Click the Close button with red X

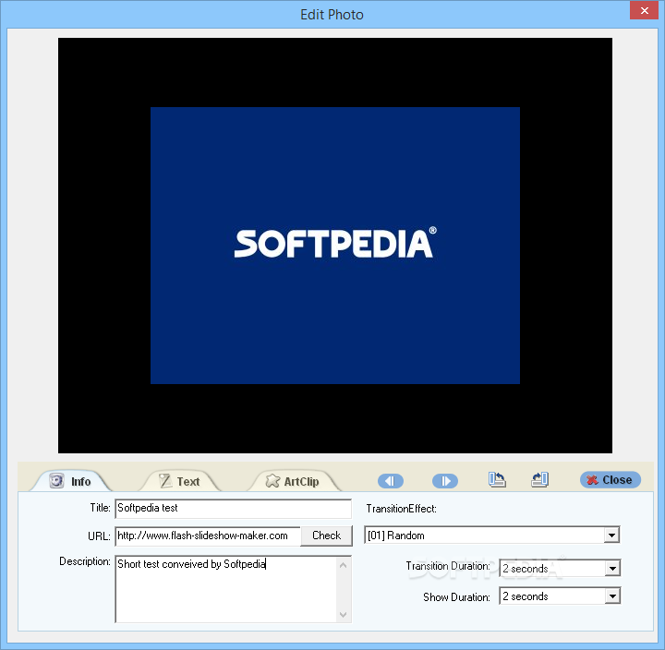[611, 480]
